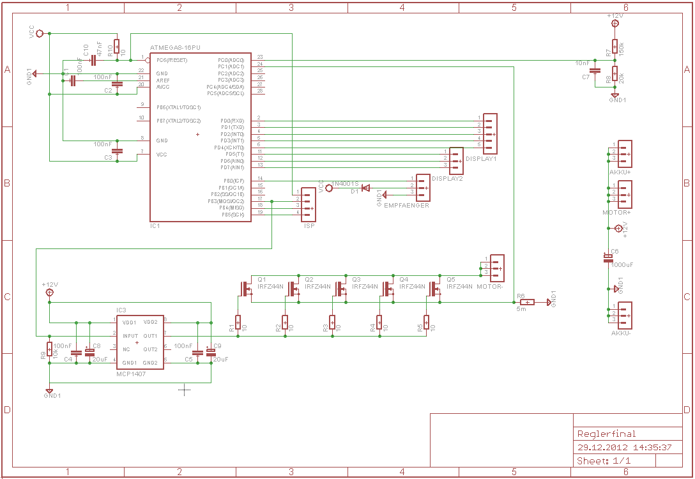
Task: Select the AKKU- connector symbol
Action: pyautogui.click(x=625, y=316)
